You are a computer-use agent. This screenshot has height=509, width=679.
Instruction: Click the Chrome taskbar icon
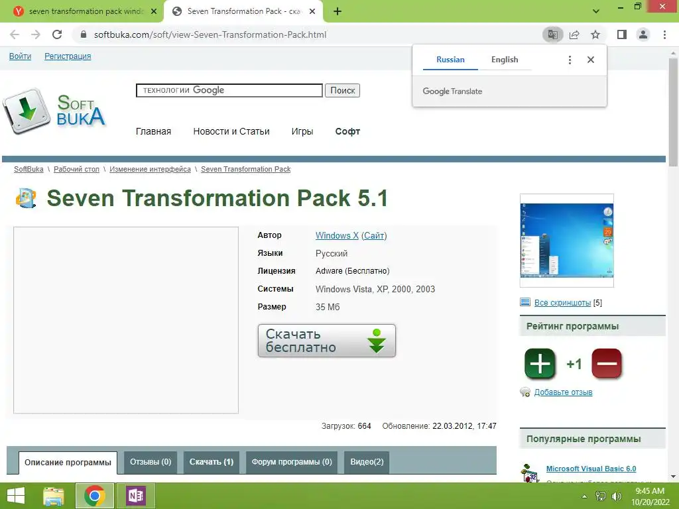[x=95, y=496]
